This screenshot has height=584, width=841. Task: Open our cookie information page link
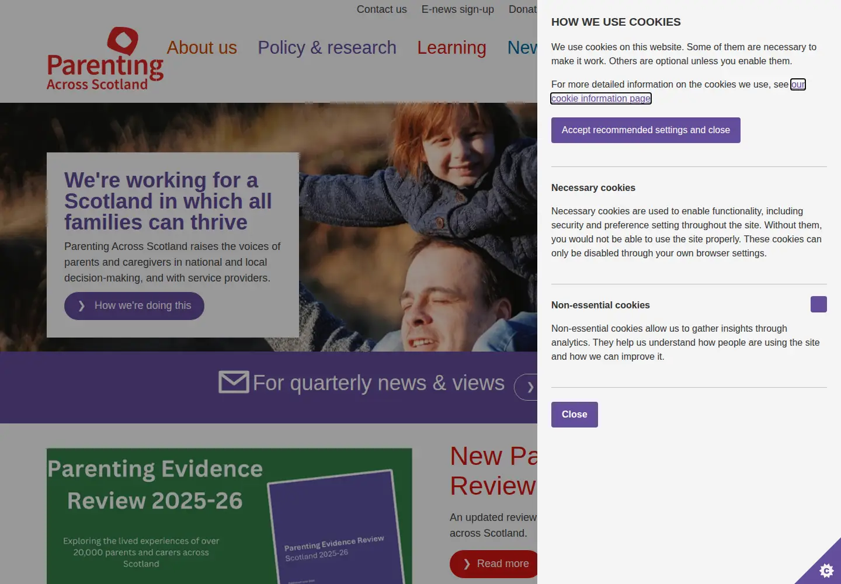point(601,98)
